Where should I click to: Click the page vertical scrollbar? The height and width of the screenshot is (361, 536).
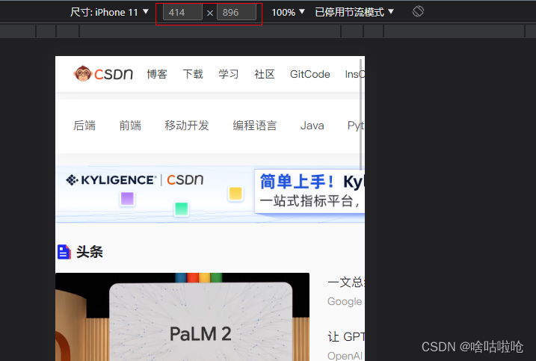[360, 114]
